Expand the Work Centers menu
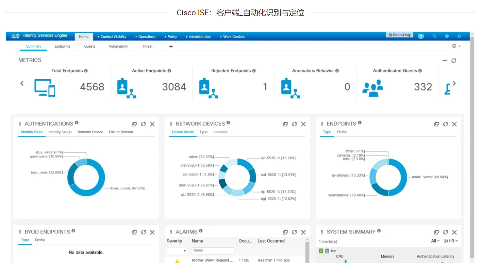 click(232, 36)
